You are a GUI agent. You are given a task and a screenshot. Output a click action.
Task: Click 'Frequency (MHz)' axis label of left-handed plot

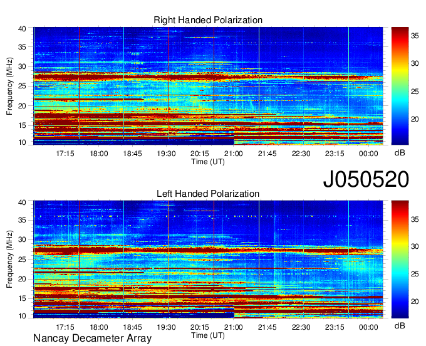click(x=9, y=259)
